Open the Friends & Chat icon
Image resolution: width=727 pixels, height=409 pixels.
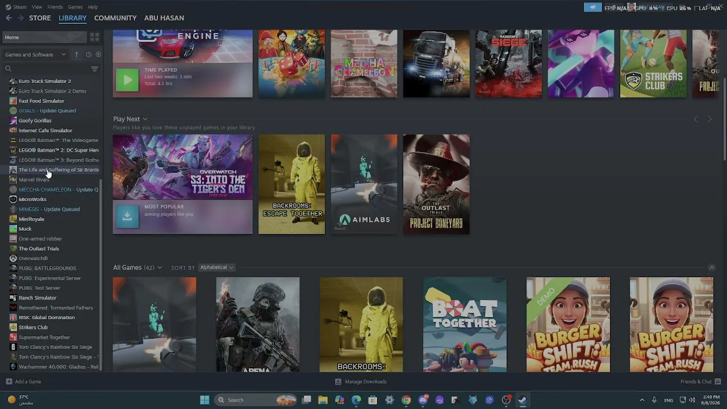(717, 382)
